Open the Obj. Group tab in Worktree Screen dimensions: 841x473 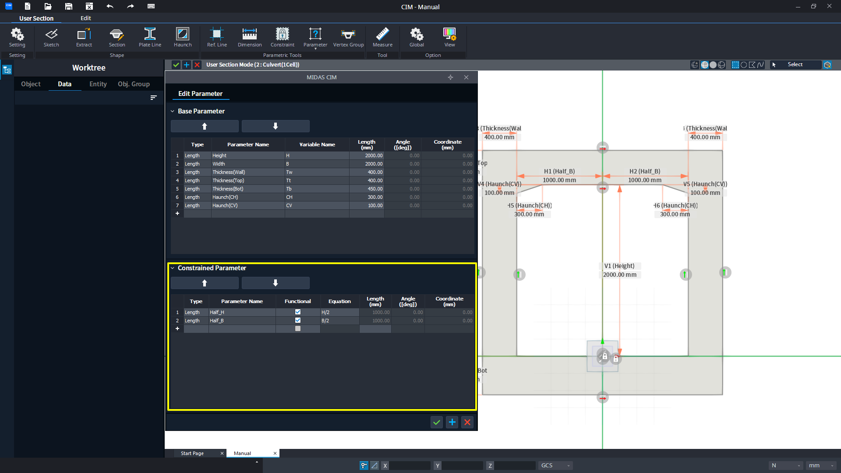coord(134,84)
